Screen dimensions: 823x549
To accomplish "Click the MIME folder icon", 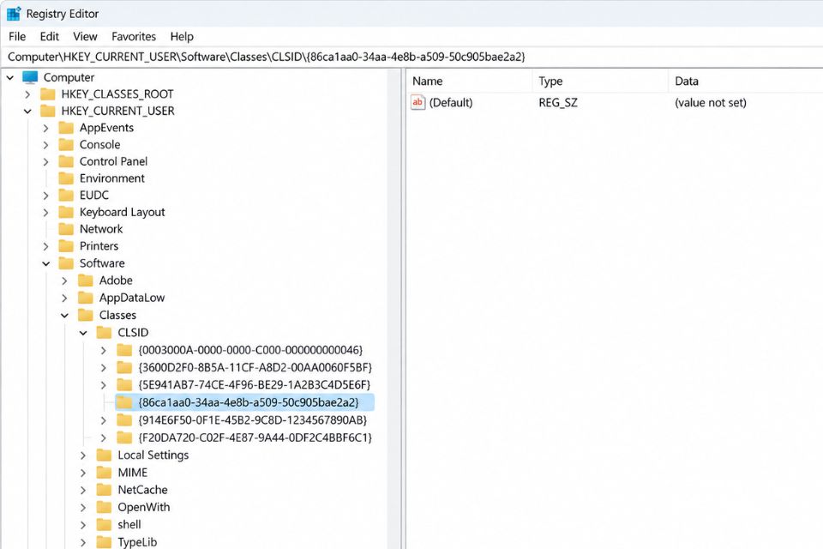I will pos(104,473).
